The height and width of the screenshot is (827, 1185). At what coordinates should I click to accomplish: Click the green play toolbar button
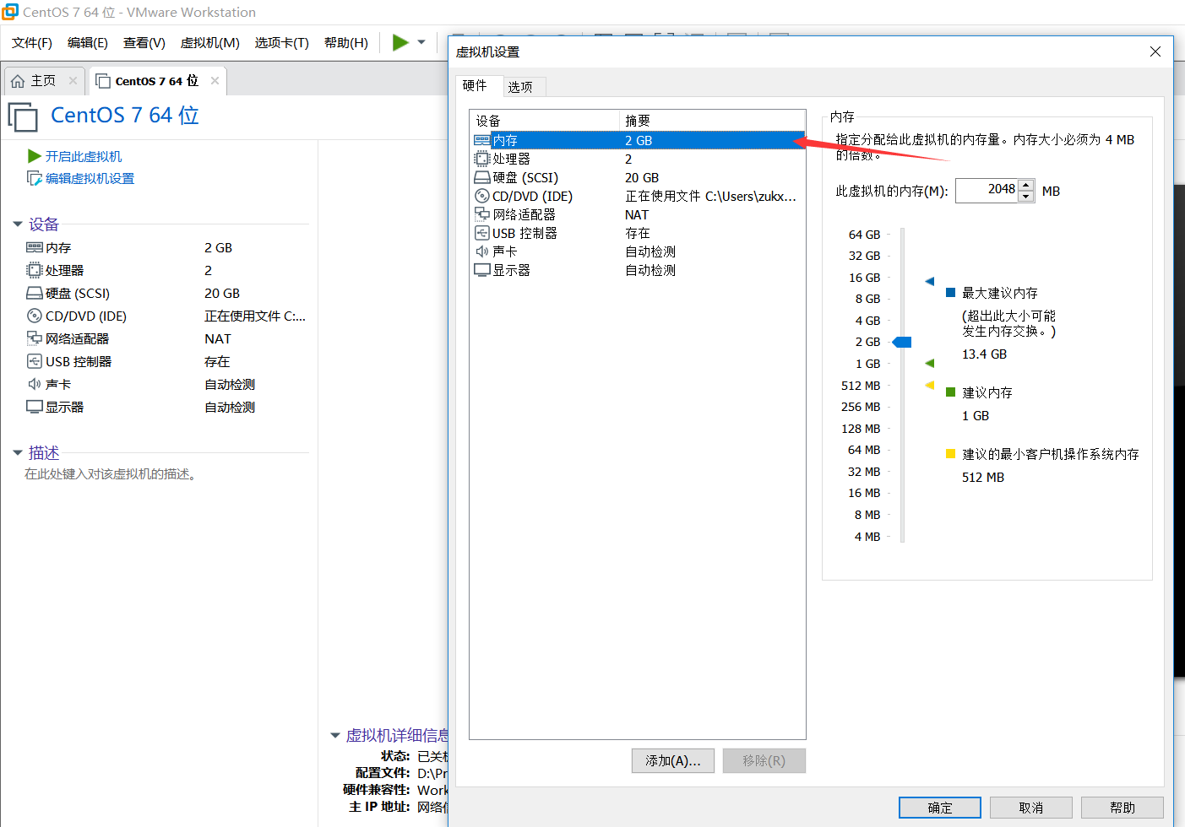400,42
